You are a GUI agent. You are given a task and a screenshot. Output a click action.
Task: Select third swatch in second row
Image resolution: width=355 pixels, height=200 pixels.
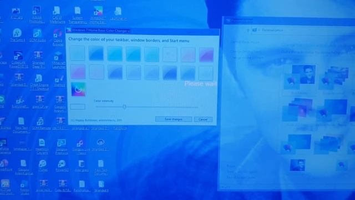pos(115,72)
